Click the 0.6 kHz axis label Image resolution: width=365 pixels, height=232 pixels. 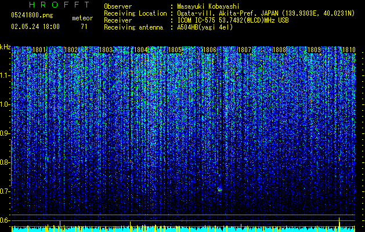pyautogui.click(x=5, y=220)
